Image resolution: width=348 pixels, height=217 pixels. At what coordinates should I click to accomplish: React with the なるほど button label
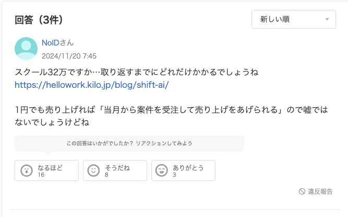pos(50,167)
